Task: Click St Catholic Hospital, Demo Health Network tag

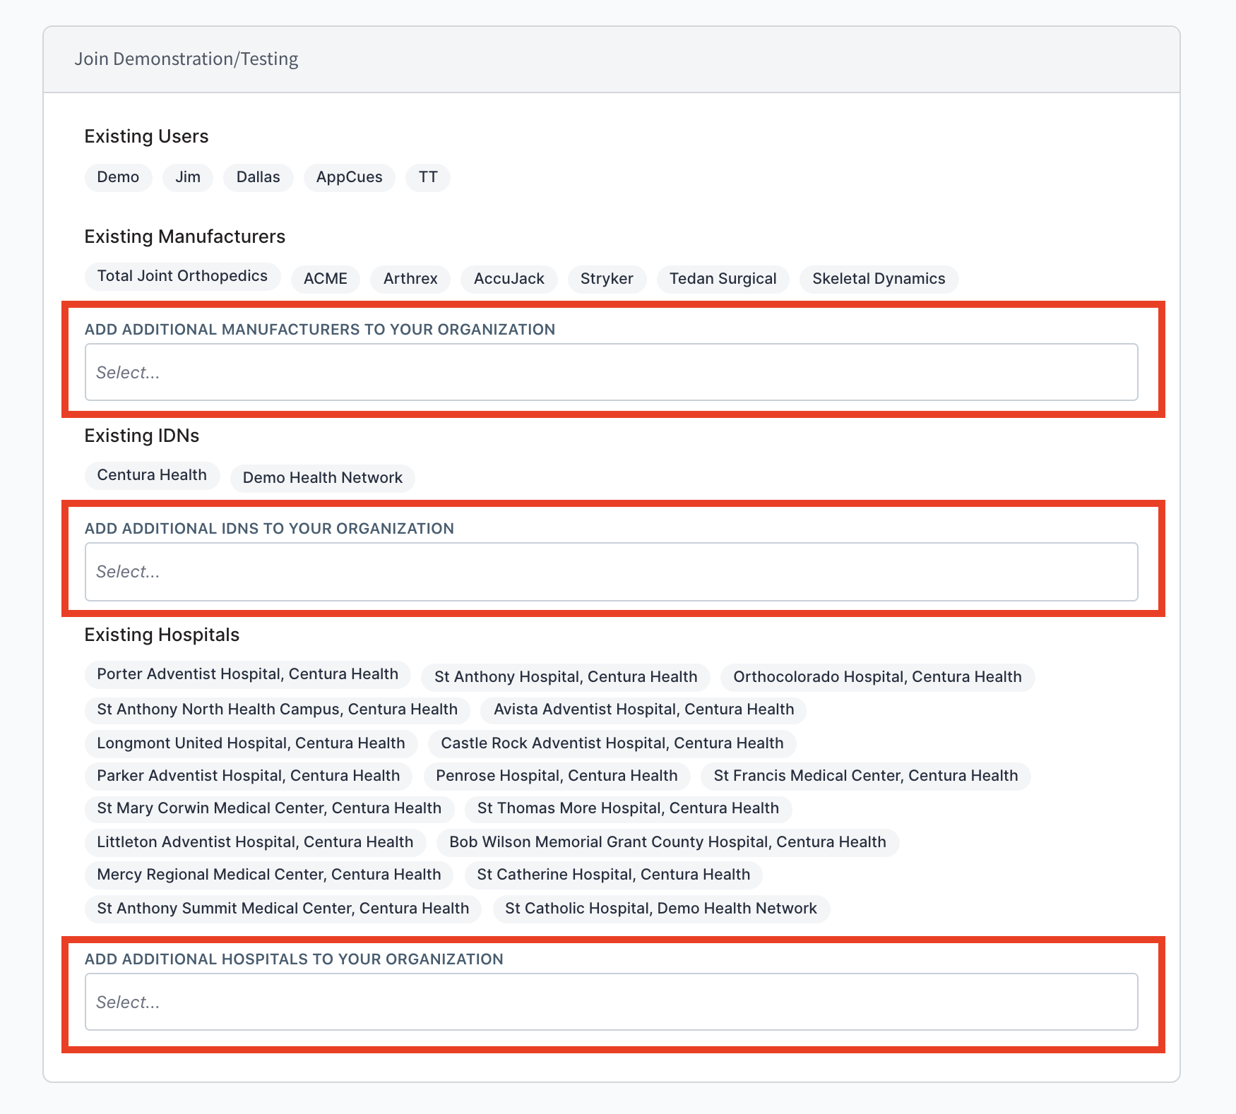Action: coord(660,909)
